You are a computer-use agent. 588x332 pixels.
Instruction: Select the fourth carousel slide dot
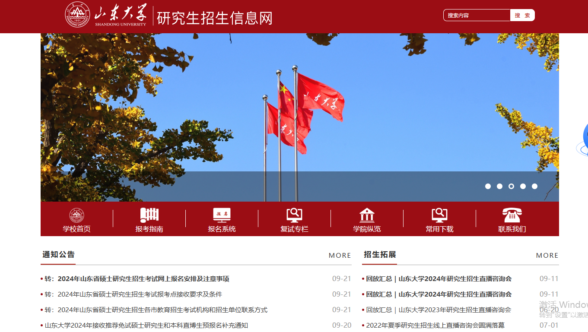(523, 187)
